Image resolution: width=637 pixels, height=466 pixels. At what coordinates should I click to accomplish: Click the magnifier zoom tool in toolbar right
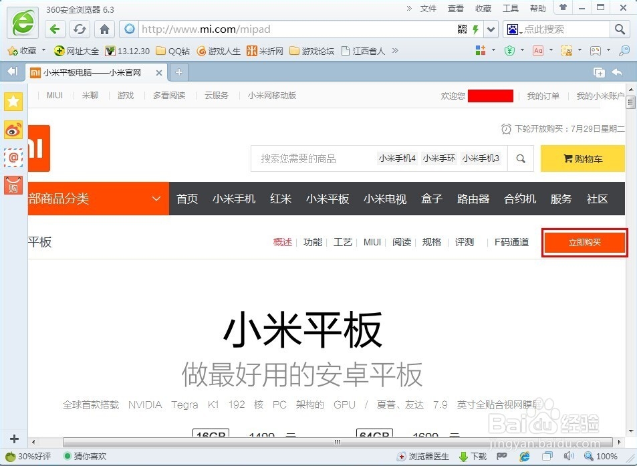(x=624, y=50)
